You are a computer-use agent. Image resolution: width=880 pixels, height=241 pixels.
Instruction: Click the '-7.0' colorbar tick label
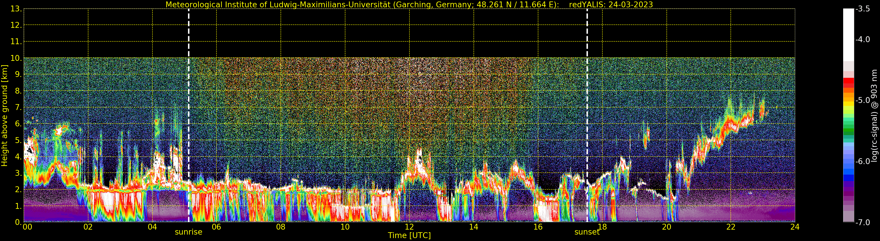click(x=862, y=223)
